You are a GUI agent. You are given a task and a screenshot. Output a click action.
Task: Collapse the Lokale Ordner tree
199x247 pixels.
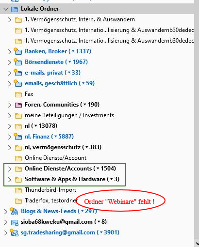(x=6, y=9)
